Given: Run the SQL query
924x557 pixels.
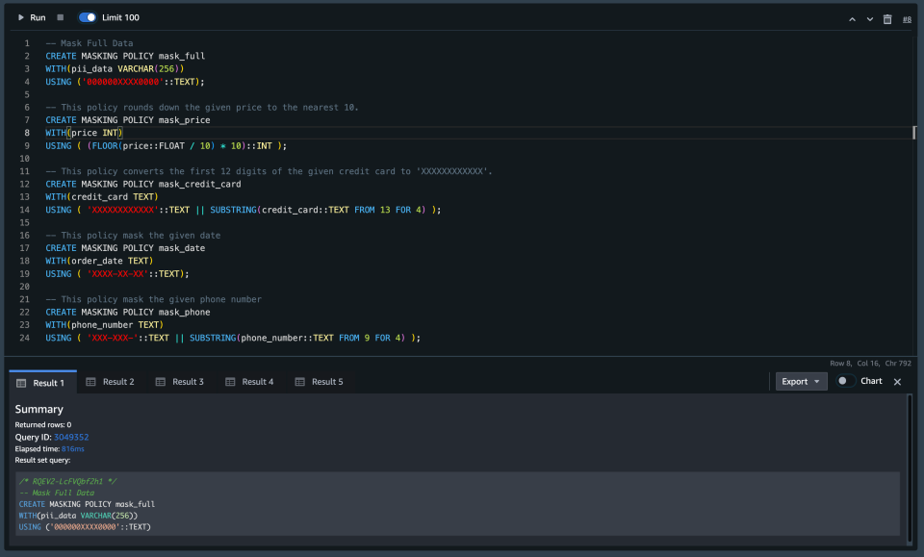Looking at the screenshot, I should [31, 17].
